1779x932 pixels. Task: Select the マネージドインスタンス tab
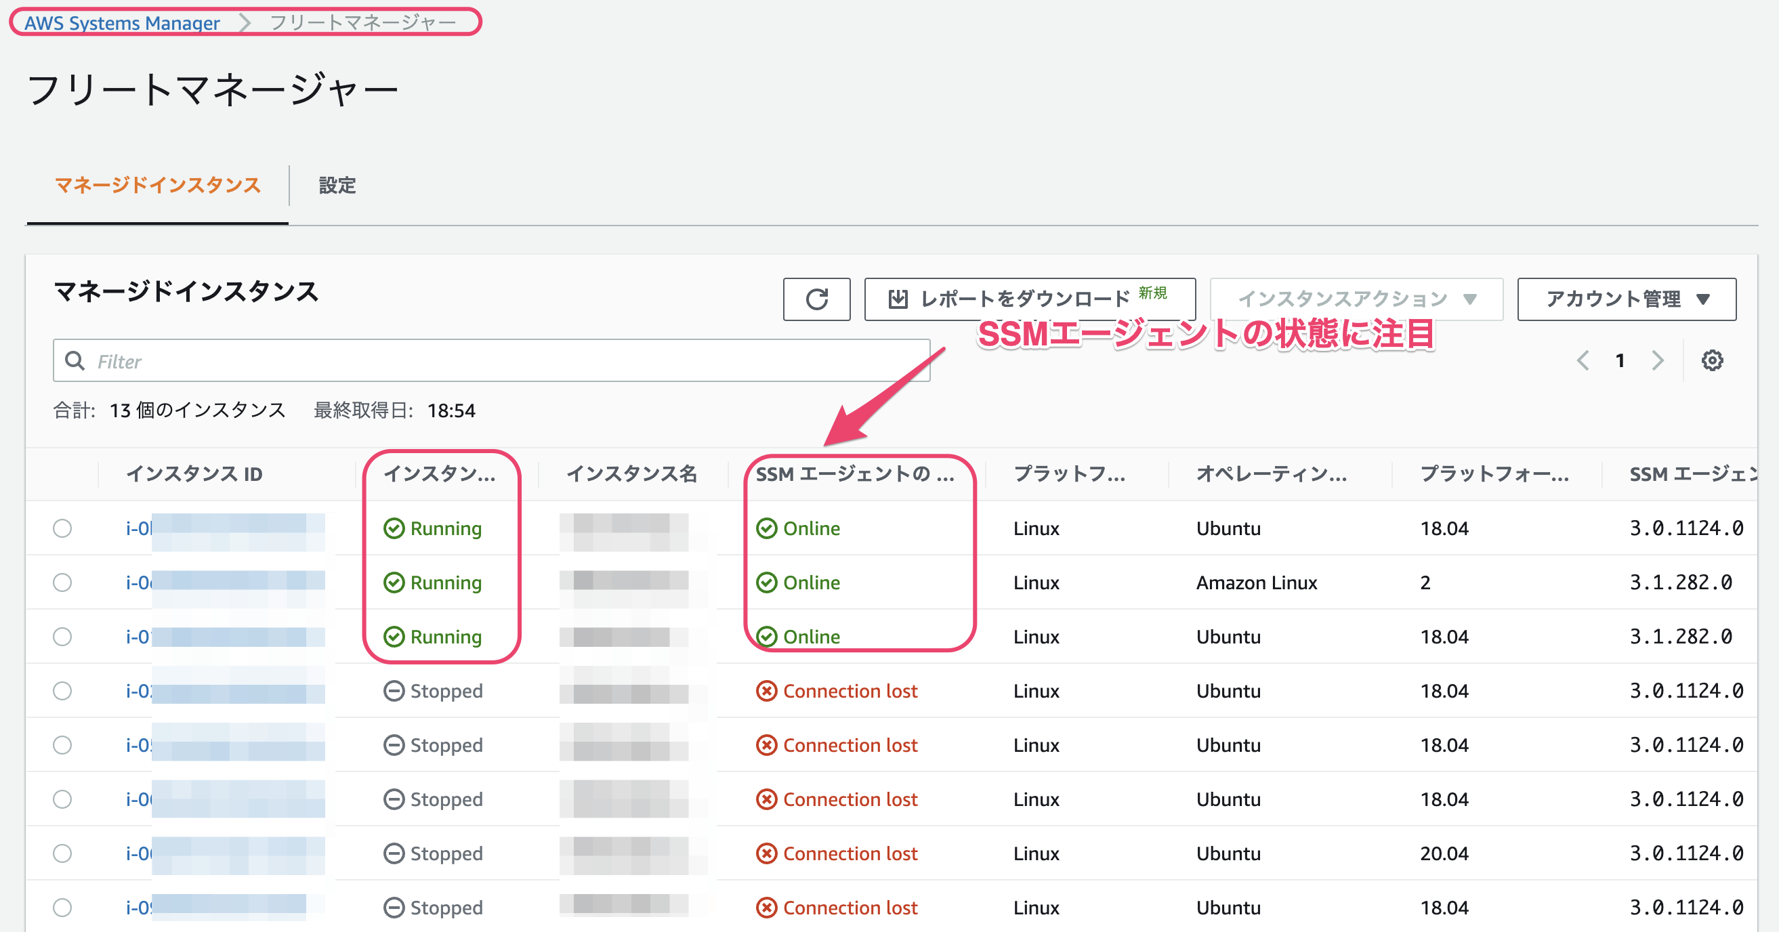pyautogui.click(x=157, y=186)
